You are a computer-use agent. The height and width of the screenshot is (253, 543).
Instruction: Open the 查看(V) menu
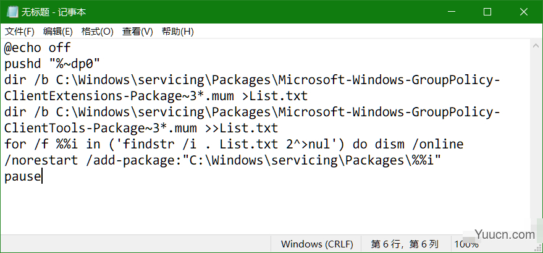coord(138,32)
